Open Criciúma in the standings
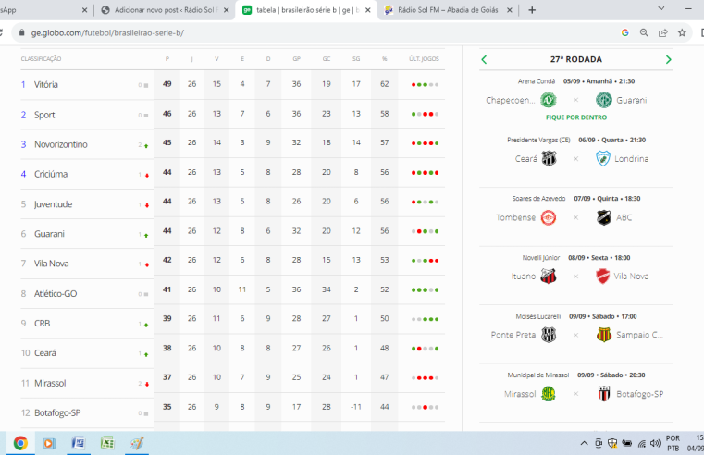Viewport: 704px width, 455px height. (51, 174)
